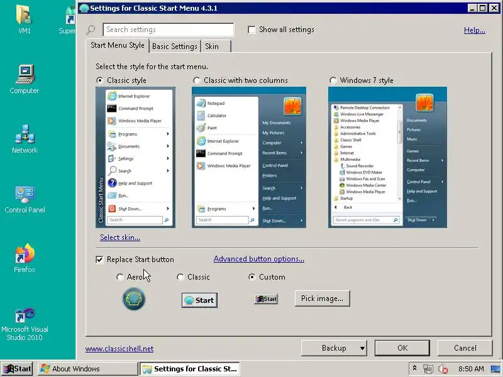Click the Cancel button
Viewport: 503px width, 377px height.
coord(465,348)
